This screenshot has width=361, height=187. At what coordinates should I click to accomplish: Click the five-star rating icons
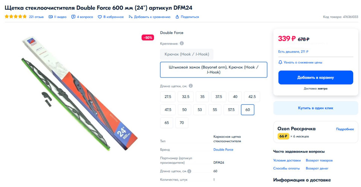point(15,17)
